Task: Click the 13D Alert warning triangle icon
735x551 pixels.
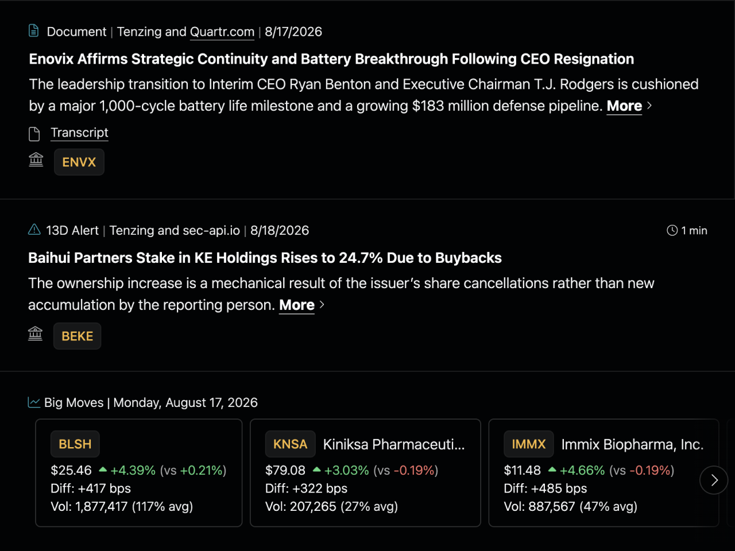Action: [x=34, y=230]
